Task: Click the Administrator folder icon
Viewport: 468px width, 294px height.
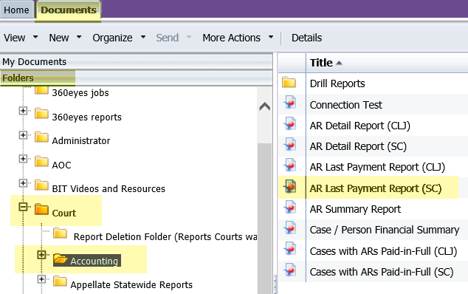Action: point(41,137)
